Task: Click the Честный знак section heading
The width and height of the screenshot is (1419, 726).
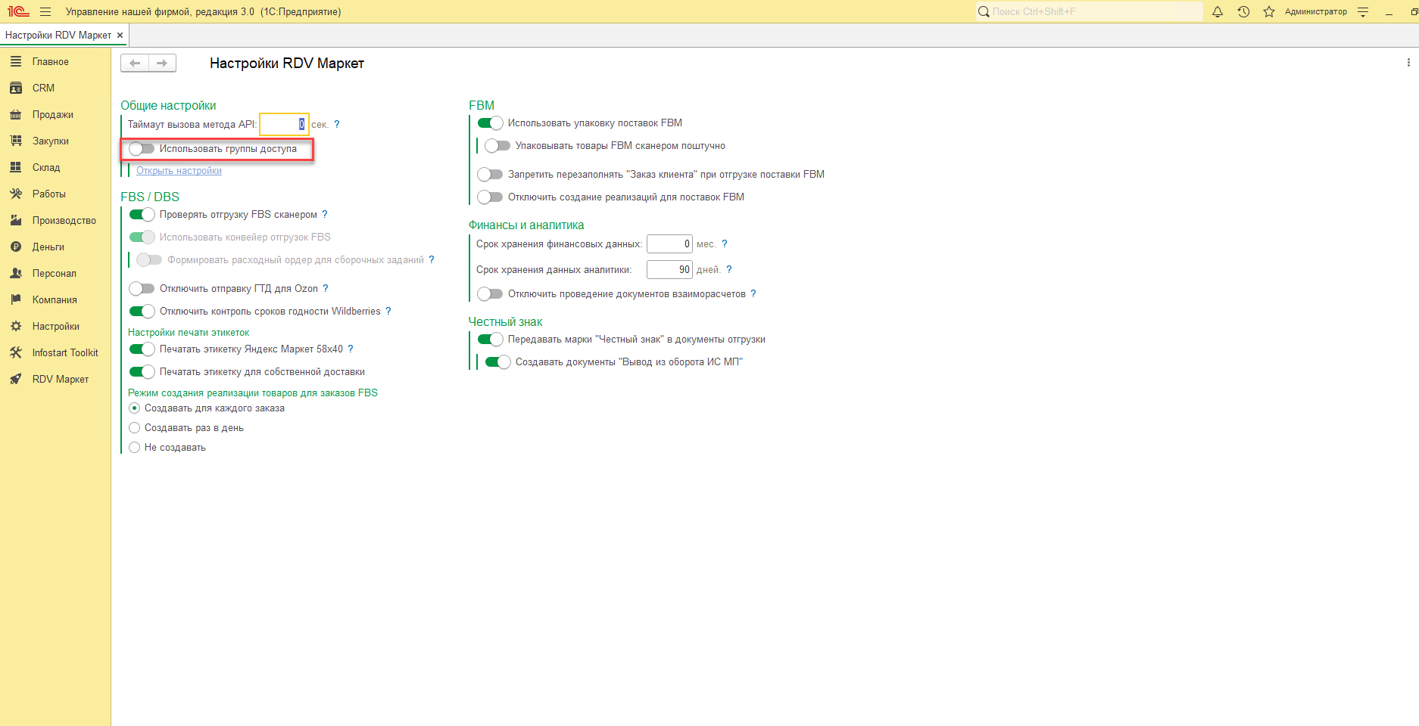Action: point(505,321)
